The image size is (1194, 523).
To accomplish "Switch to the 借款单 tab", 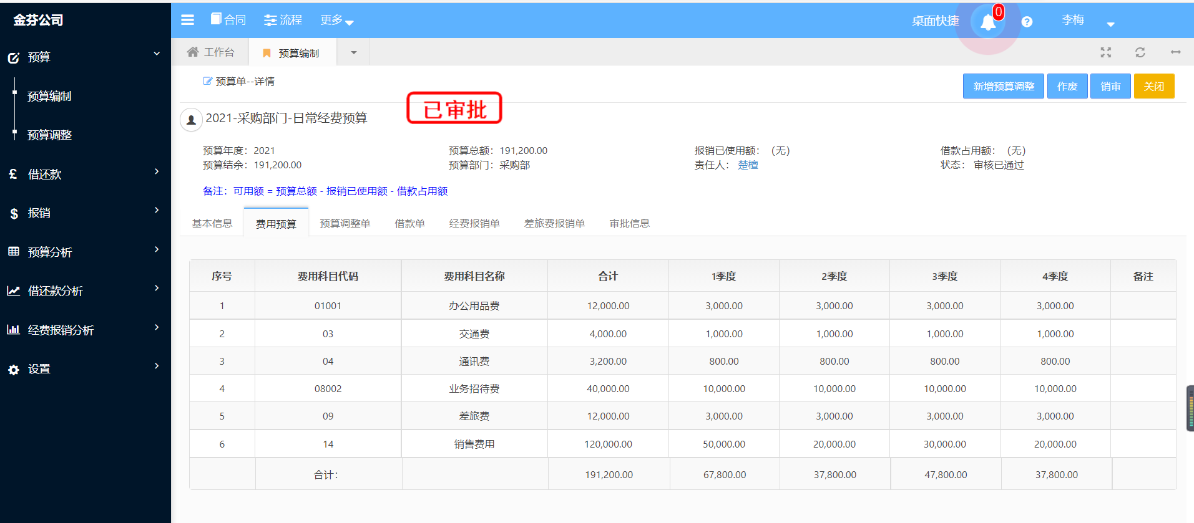I will 409,223.
